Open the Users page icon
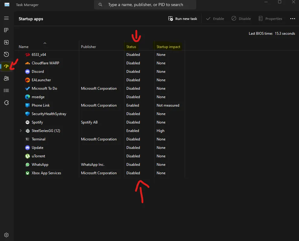 pos(6,78)
